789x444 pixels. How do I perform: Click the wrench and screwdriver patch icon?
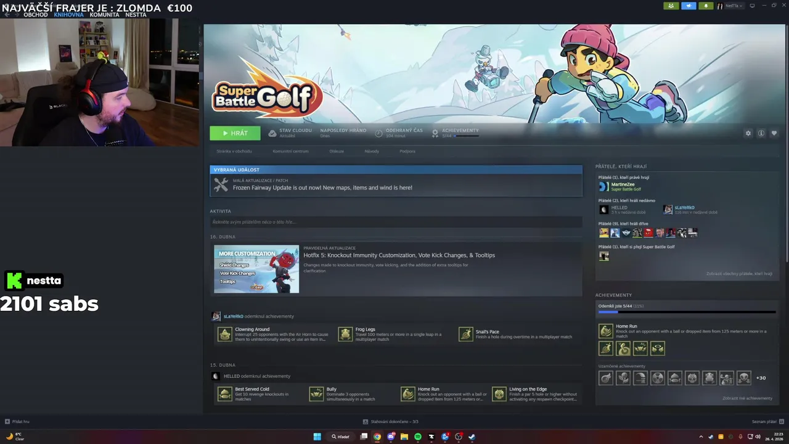pos(221,185)
